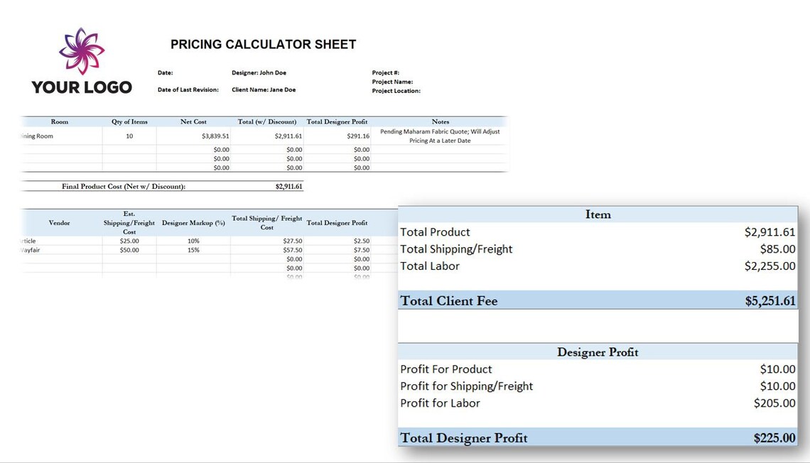This screenshot has width=810, height=463.
Task: Select the Profit for Labor $205.00 value
Action: (x=774, y=403)
